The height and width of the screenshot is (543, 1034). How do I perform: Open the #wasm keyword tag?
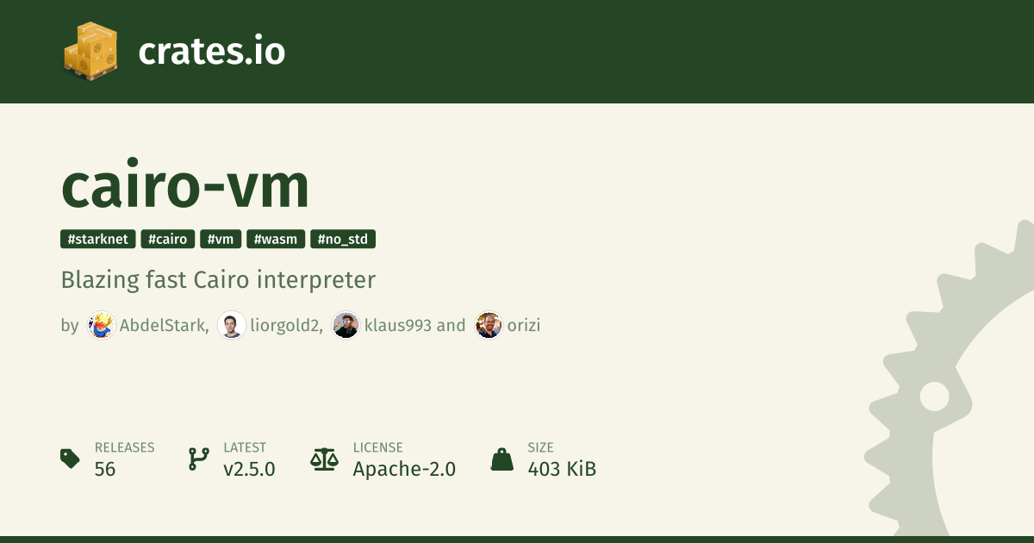tap(276, 239)
